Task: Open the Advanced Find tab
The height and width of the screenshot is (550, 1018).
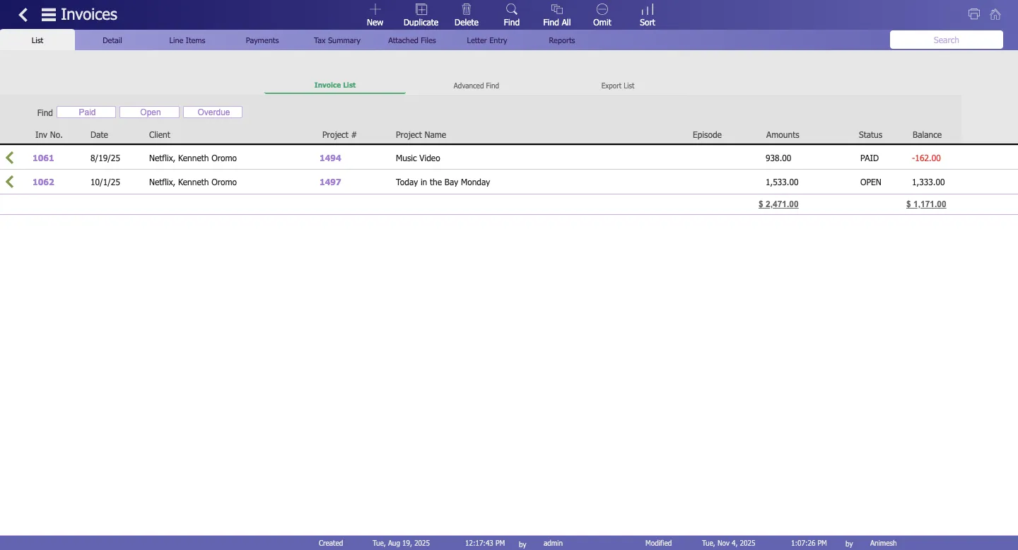Action: (x=476, y=86)
